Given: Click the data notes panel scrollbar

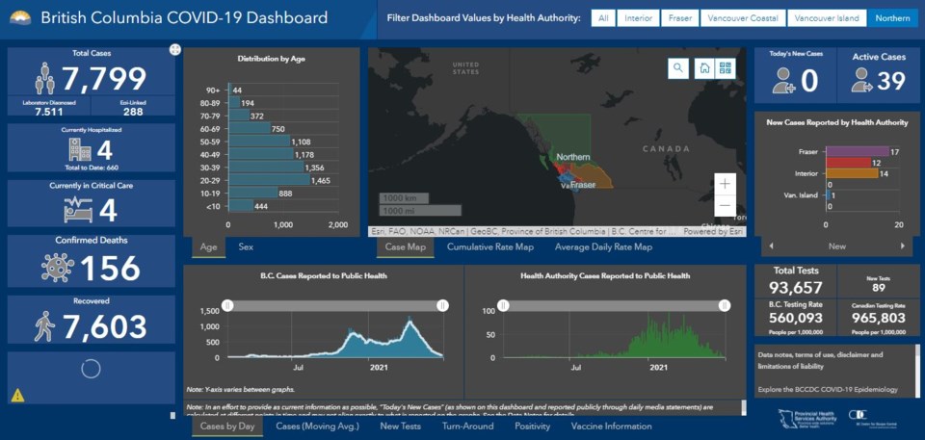Looking at the screenshot, I should pyautogui.click(x=916, y=371).
